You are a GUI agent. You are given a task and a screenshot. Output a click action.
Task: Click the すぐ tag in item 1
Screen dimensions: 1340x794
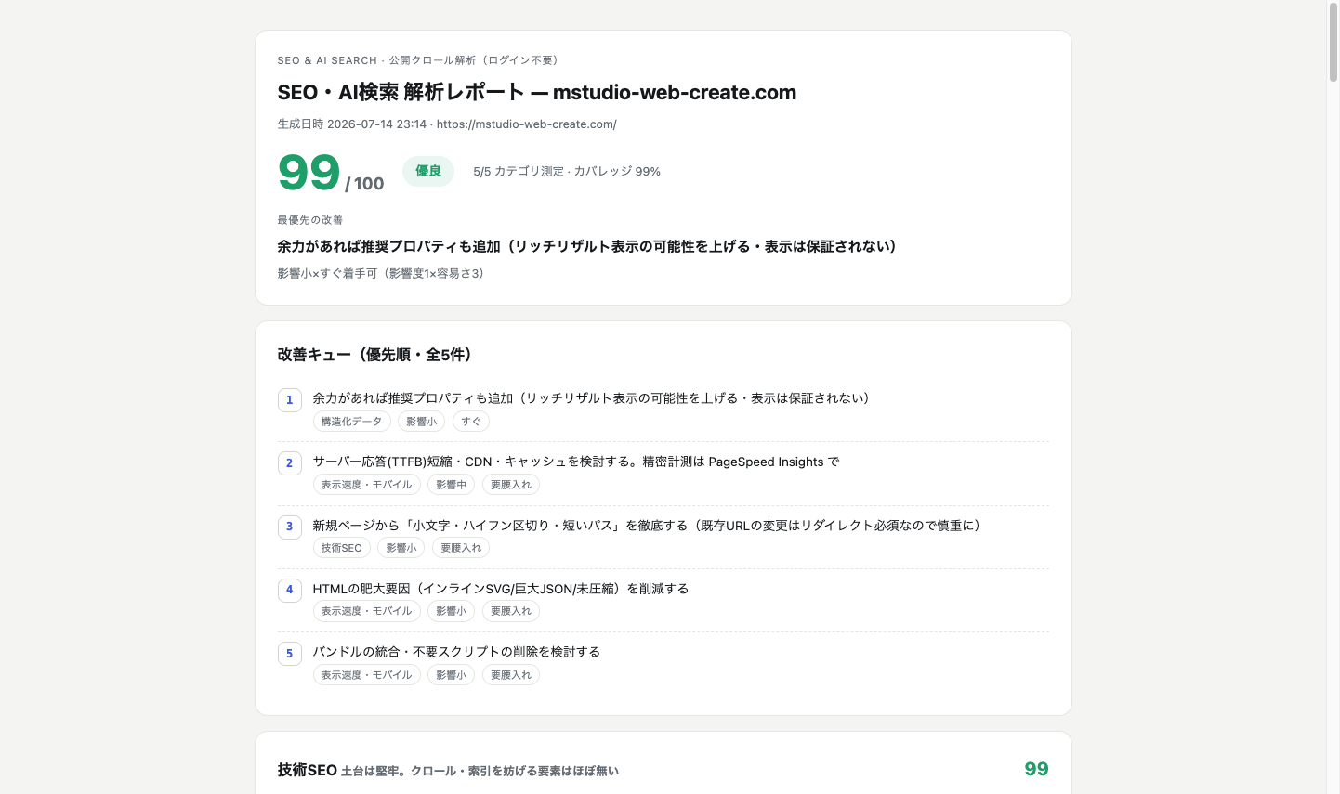pyautogui.click(x=471, y=422)
